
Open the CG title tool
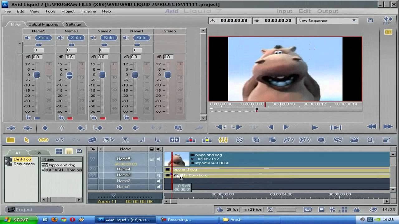coord(239,140)
